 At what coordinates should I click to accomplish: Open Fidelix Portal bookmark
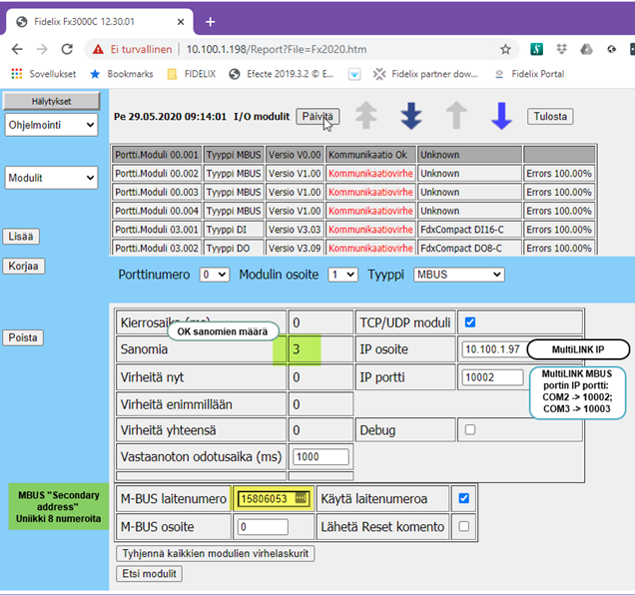530,74
